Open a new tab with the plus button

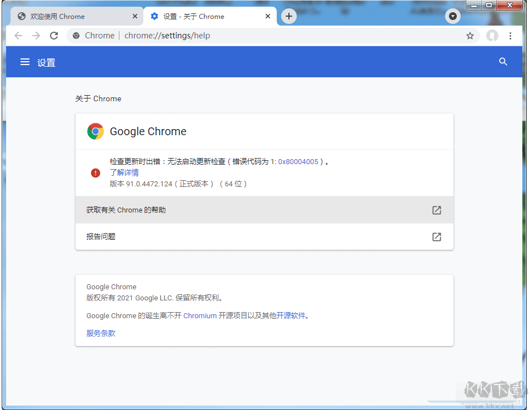[288, 16]
